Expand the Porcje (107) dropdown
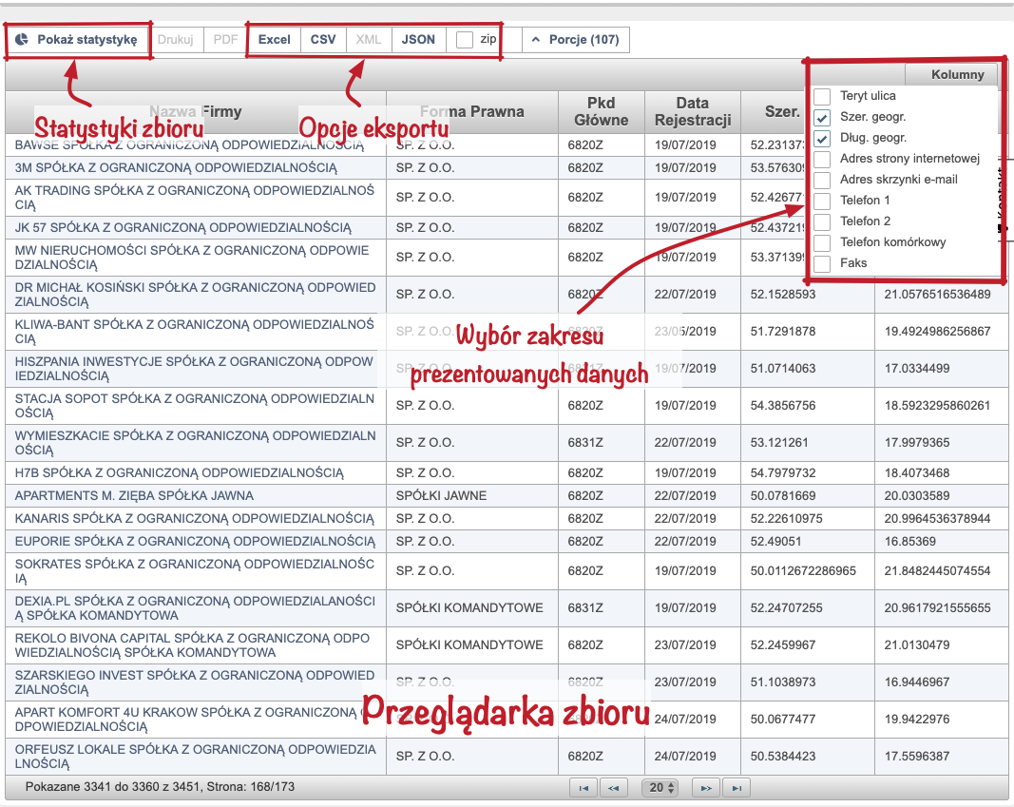 pos(575,40)
